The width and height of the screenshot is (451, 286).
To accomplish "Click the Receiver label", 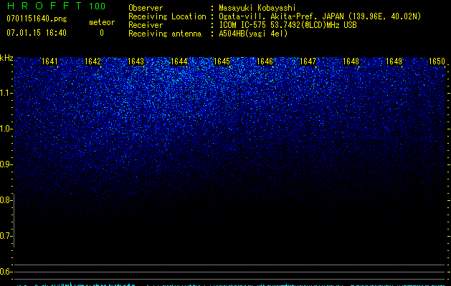I will pos(146,25).
